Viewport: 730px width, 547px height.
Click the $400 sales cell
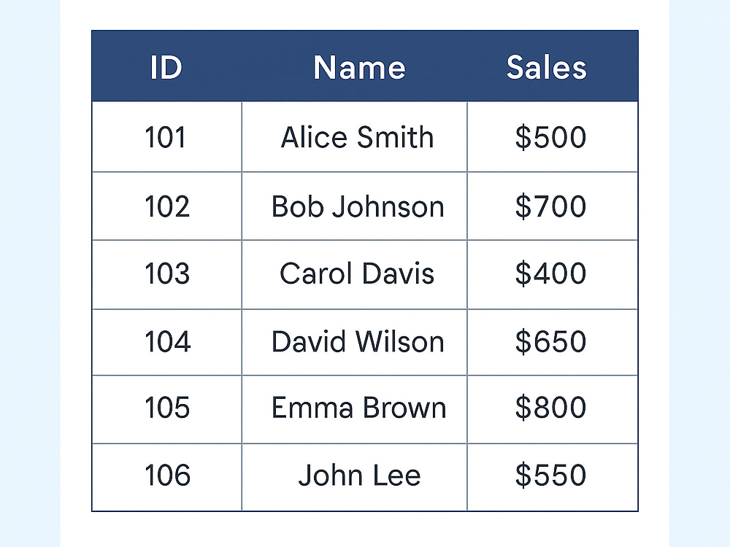pyautogui.click(x=553, y=274)
